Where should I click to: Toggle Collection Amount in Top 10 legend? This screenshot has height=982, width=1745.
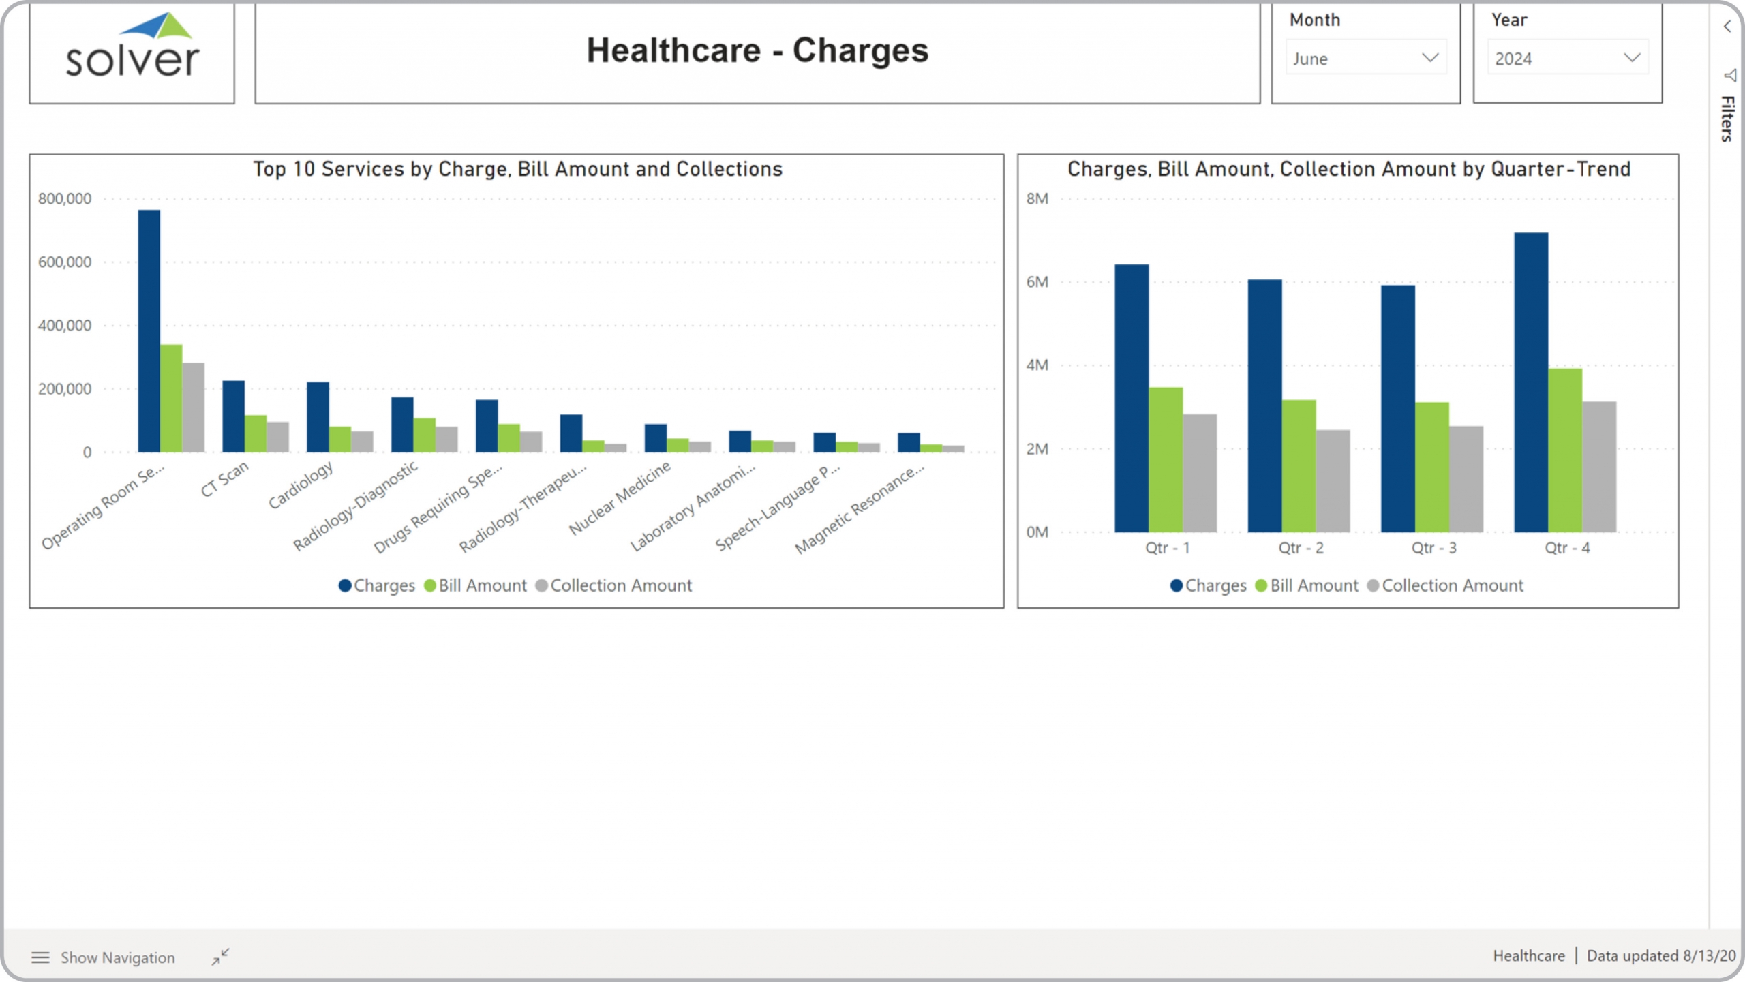point(620,585)
